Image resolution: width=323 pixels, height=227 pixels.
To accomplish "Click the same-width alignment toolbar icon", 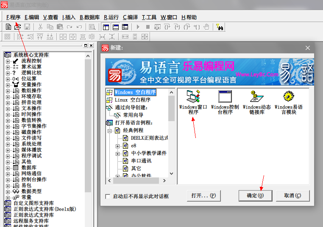I will [125, 37].
